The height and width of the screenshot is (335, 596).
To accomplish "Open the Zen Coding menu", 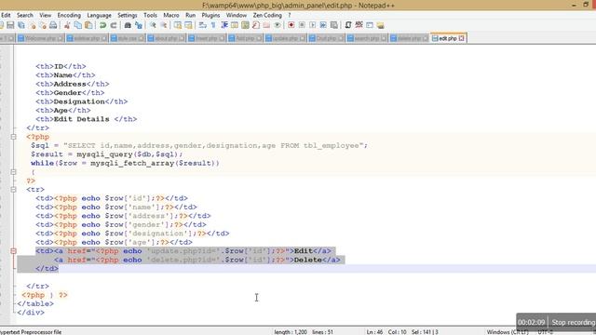I will (x=267, y=15).
